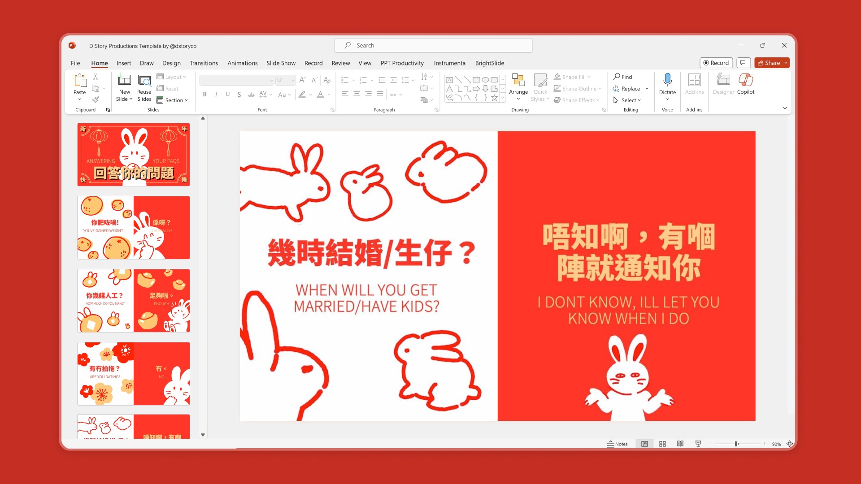The width and height of the screenshot is (861, 484).
Task: Click the zoom slider handle
Action: [736, 444]
